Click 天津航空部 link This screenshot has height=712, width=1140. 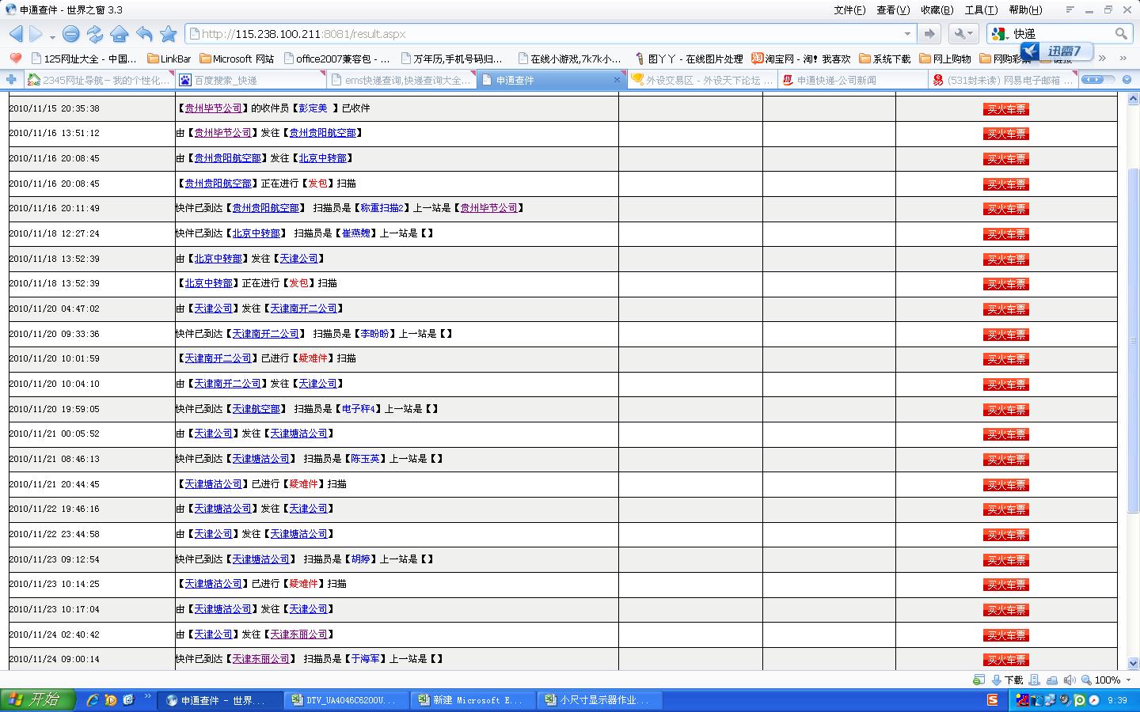(256, 409)
